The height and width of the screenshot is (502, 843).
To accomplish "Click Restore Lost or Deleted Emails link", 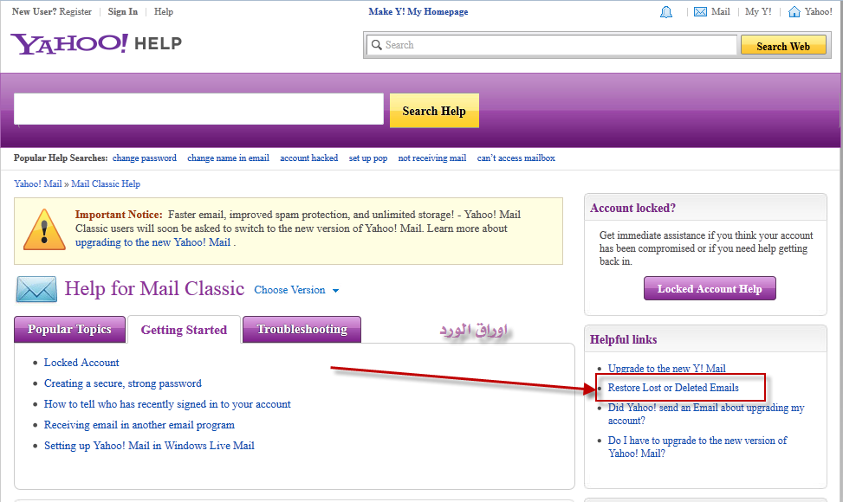I will coord(673,388).
